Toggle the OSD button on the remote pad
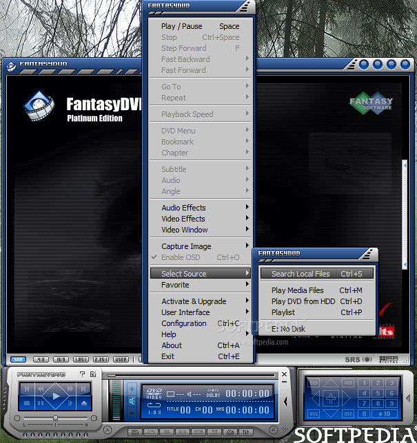The height and width of the screenshot is (443, 417). coord(348,413)
